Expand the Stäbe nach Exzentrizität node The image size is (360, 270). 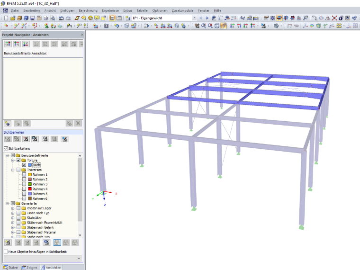(x=13, y=223)
